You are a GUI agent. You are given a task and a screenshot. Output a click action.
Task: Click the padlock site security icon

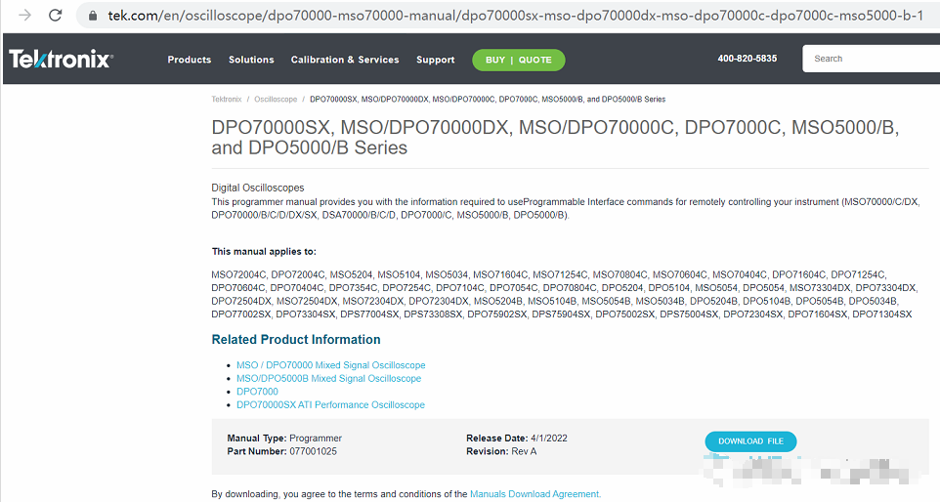(92, 16)
